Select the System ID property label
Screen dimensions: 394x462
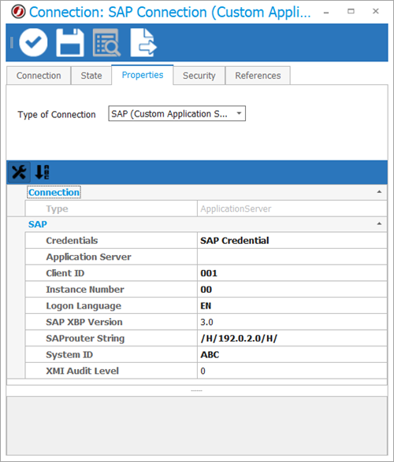(69, 355)
